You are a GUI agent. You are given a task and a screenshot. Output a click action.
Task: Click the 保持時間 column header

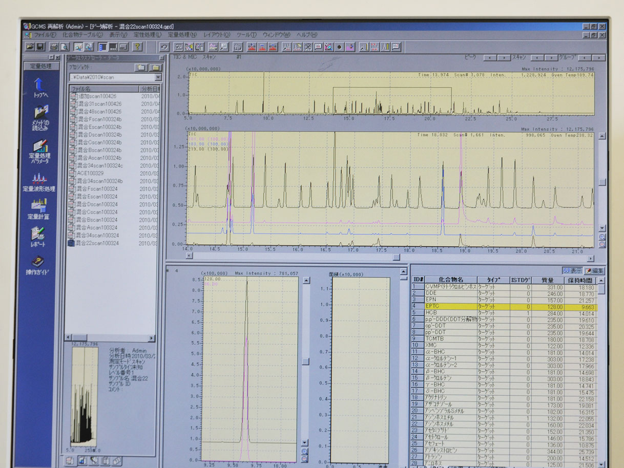click(580, 280)
